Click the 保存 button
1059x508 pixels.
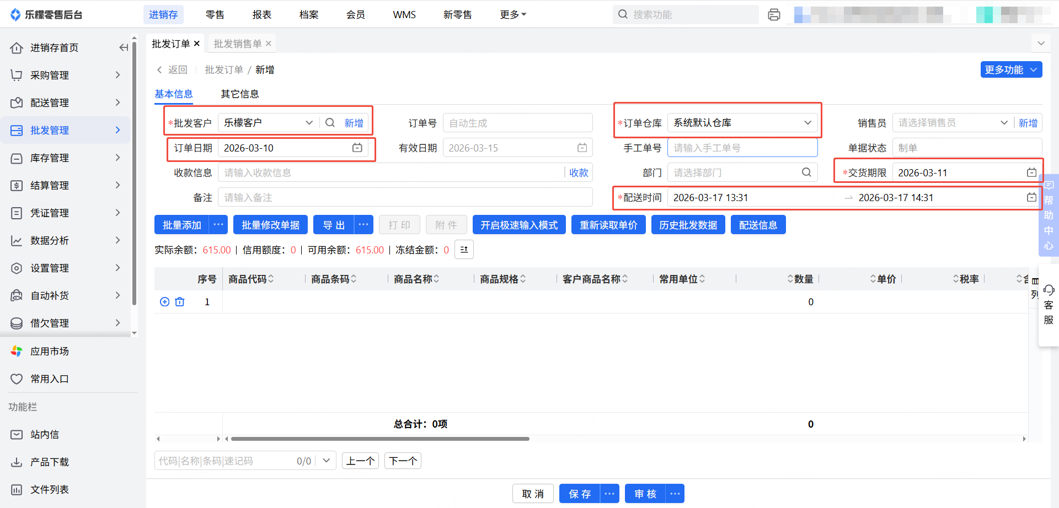579,494
